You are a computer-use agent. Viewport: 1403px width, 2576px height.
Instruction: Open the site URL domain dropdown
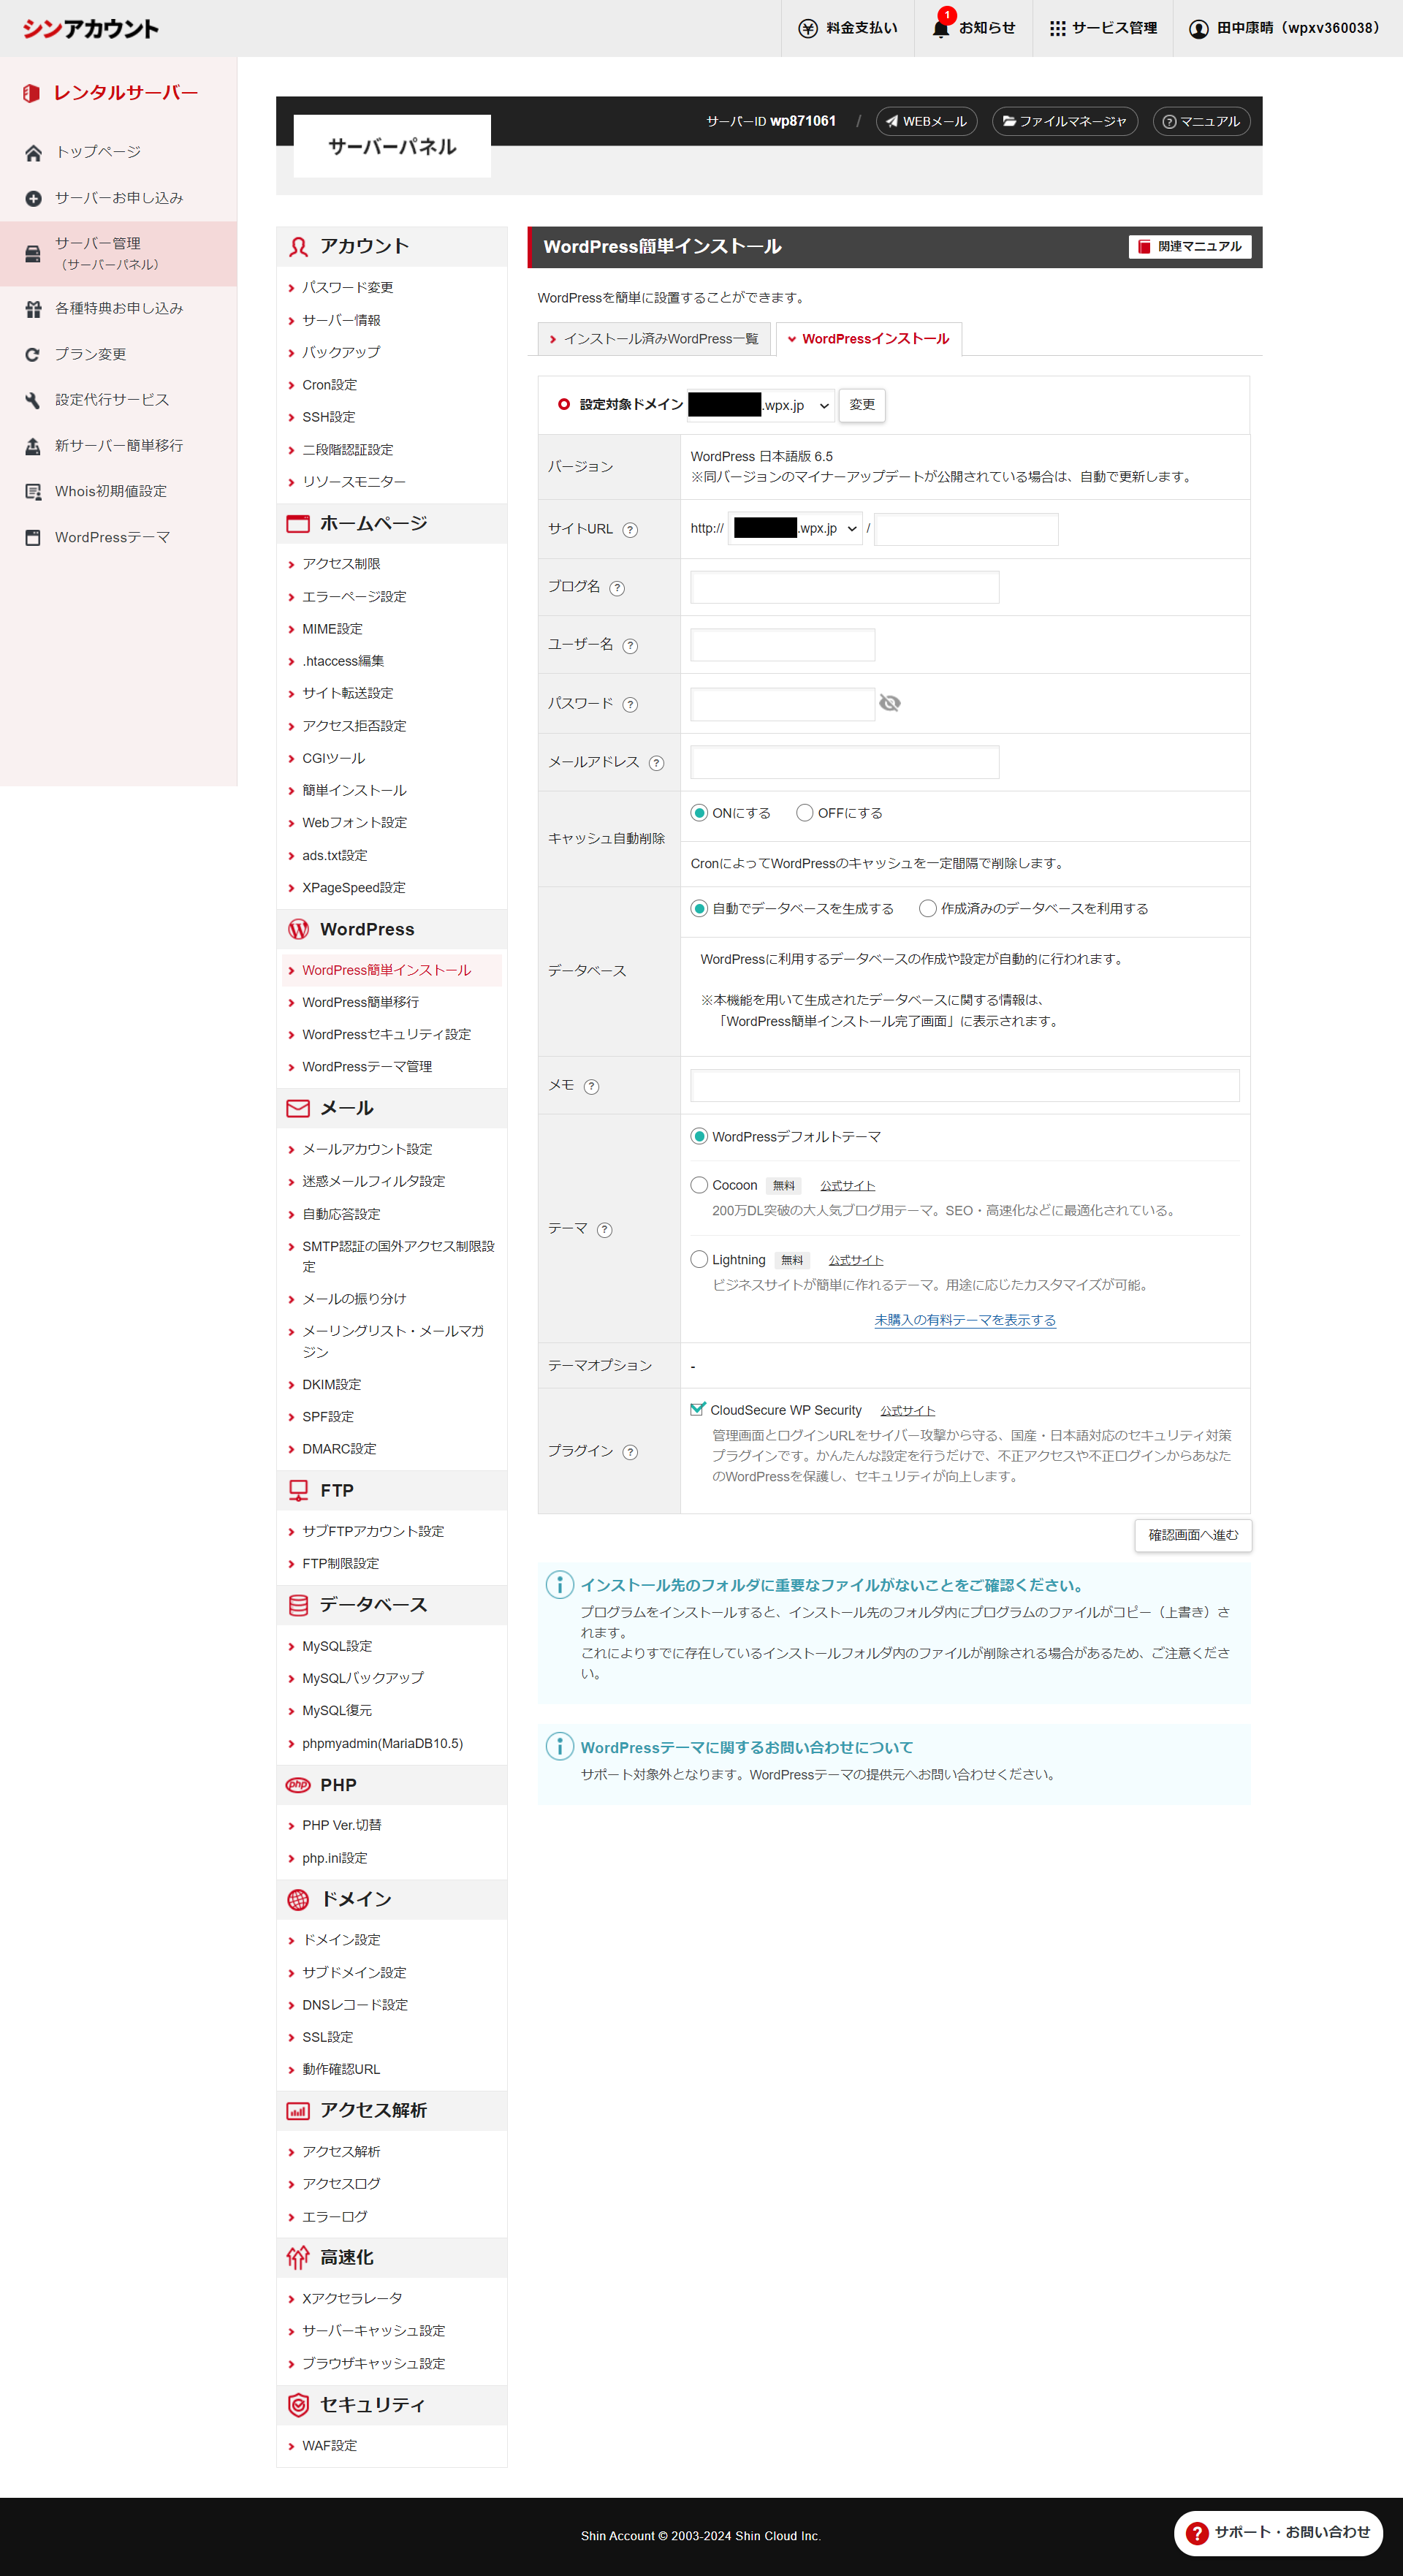point(796,529)
